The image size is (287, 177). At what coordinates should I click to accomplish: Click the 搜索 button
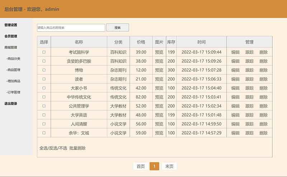click(118, 28)
